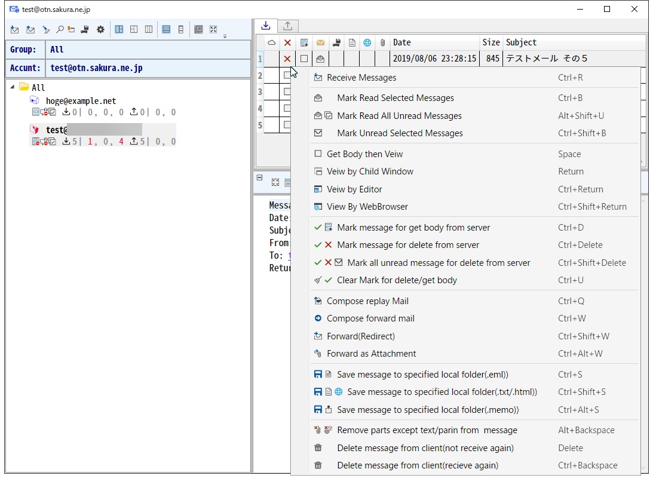Click the floppy disk save icon in left toolbar
This screenshot has height=478, width=653.
(x=85, y=29)
